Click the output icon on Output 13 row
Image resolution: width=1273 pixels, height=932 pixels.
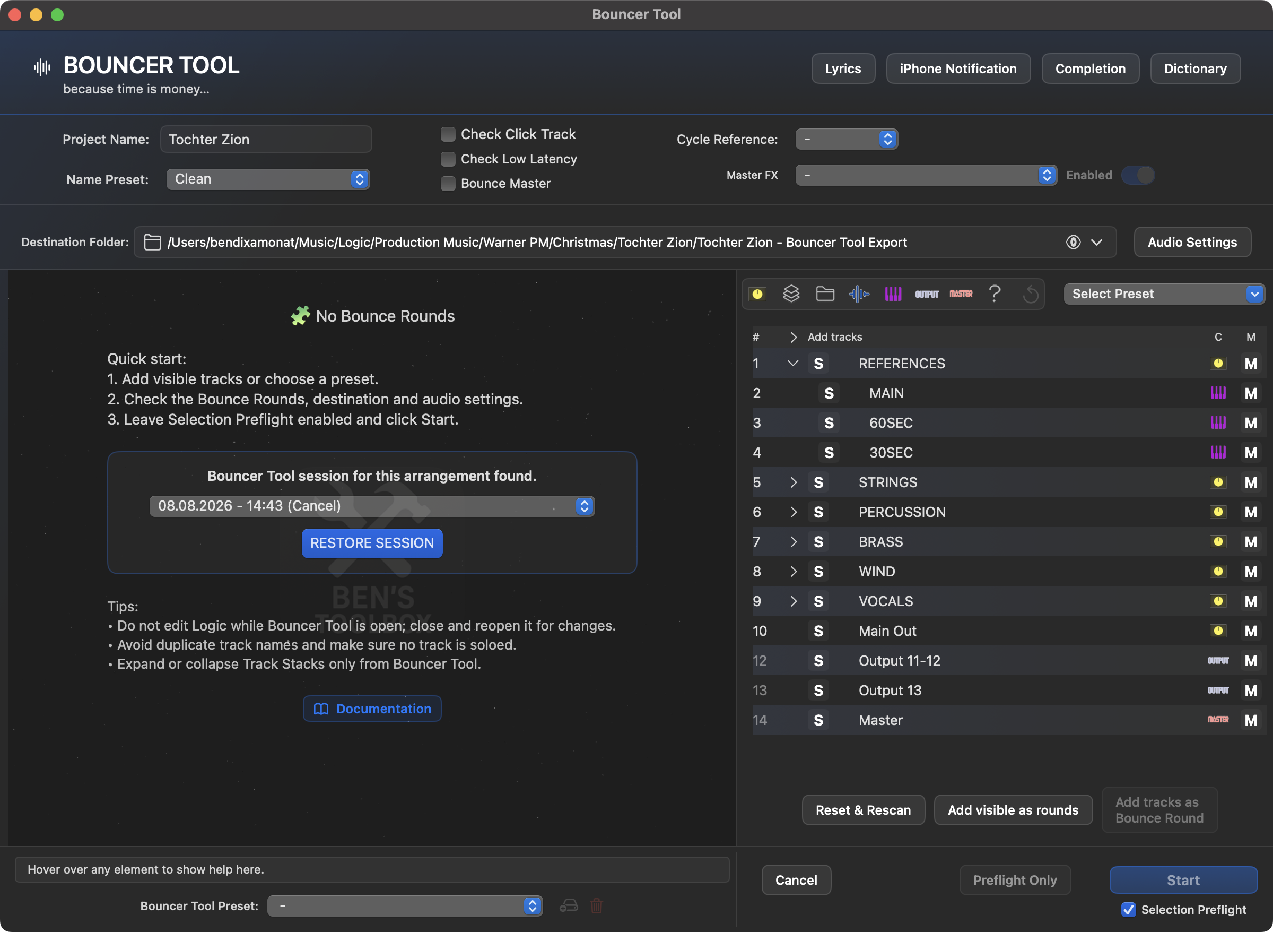[x=1218, y=691]
